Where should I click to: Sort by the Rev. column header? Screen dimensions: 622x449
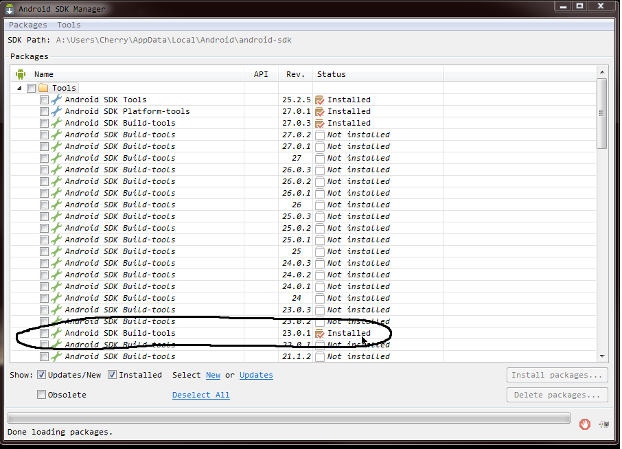coord(295,74)
